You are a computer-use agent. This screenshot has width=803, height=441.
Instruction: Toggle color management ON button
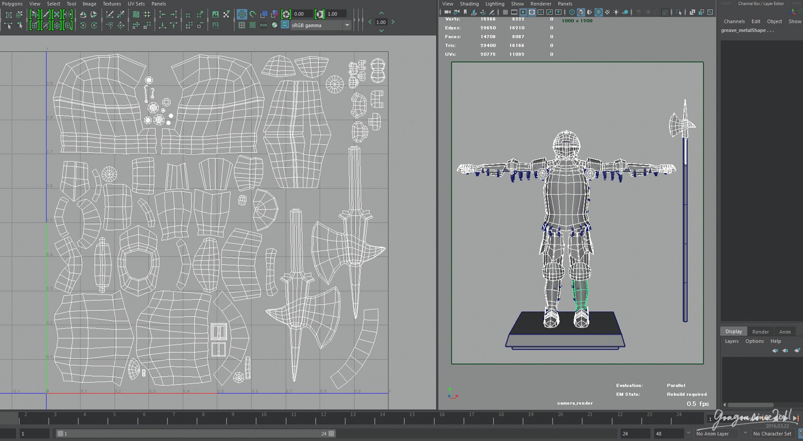click(285, 25)
